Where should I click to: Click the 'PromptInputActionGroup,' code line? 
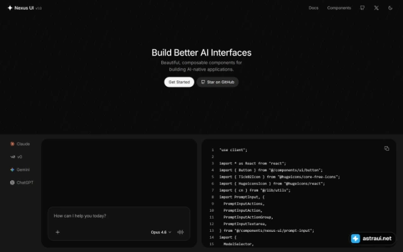[248, 217]
